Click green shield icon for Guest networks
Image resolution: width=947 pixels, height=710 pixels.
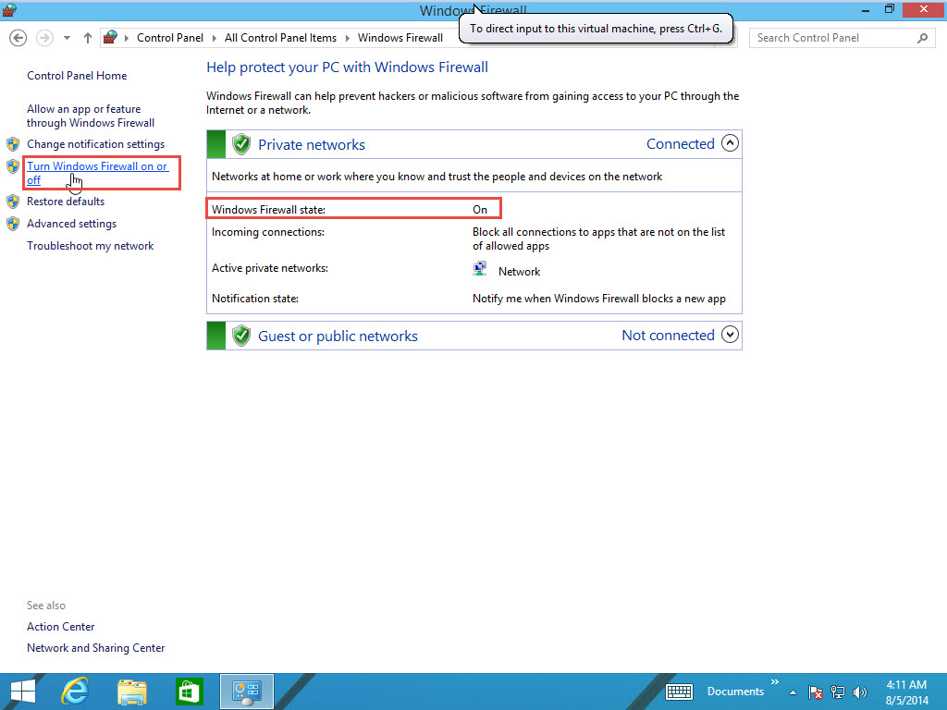(x=241, y=335)
